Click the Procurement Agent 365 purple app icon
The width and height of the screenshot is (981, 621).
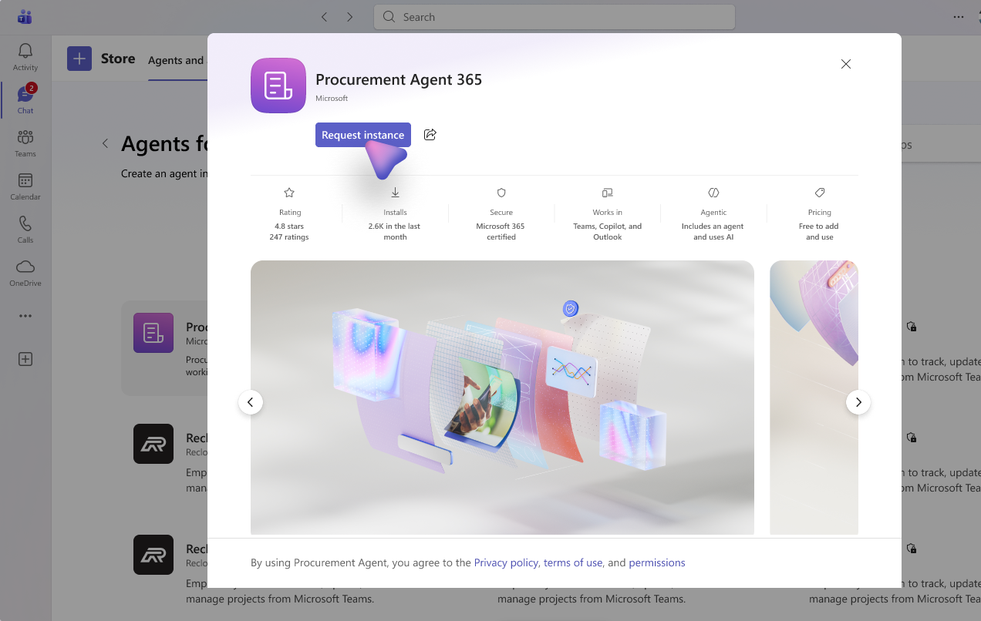pos(278,86)
